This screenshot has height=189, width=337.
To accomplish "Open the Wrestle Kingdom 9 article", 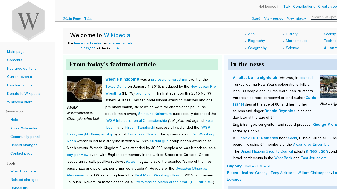I will coord(122,80).
